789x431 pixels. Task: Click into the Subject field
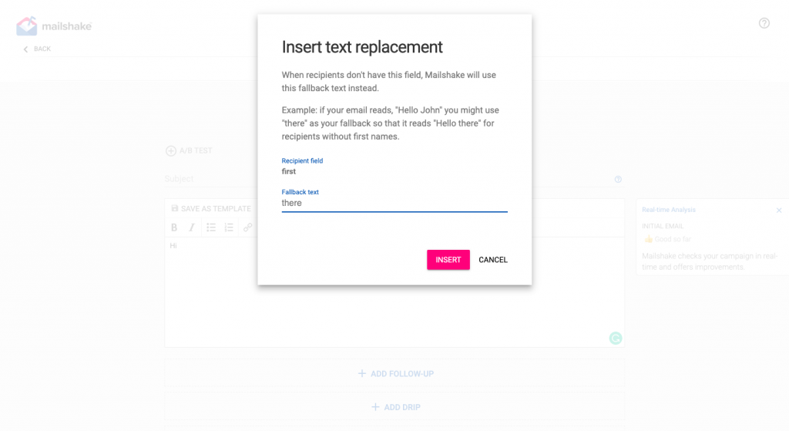click(211, 179)
